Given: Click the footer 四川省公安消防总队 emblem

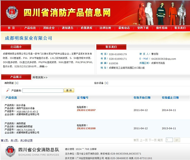Looking at the screenshot, I should (10, 151).
